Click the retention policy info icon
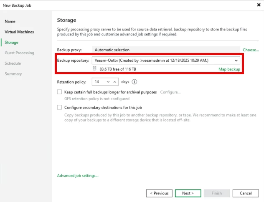Viewport: 264px width, 202px height. pos(135,82)
